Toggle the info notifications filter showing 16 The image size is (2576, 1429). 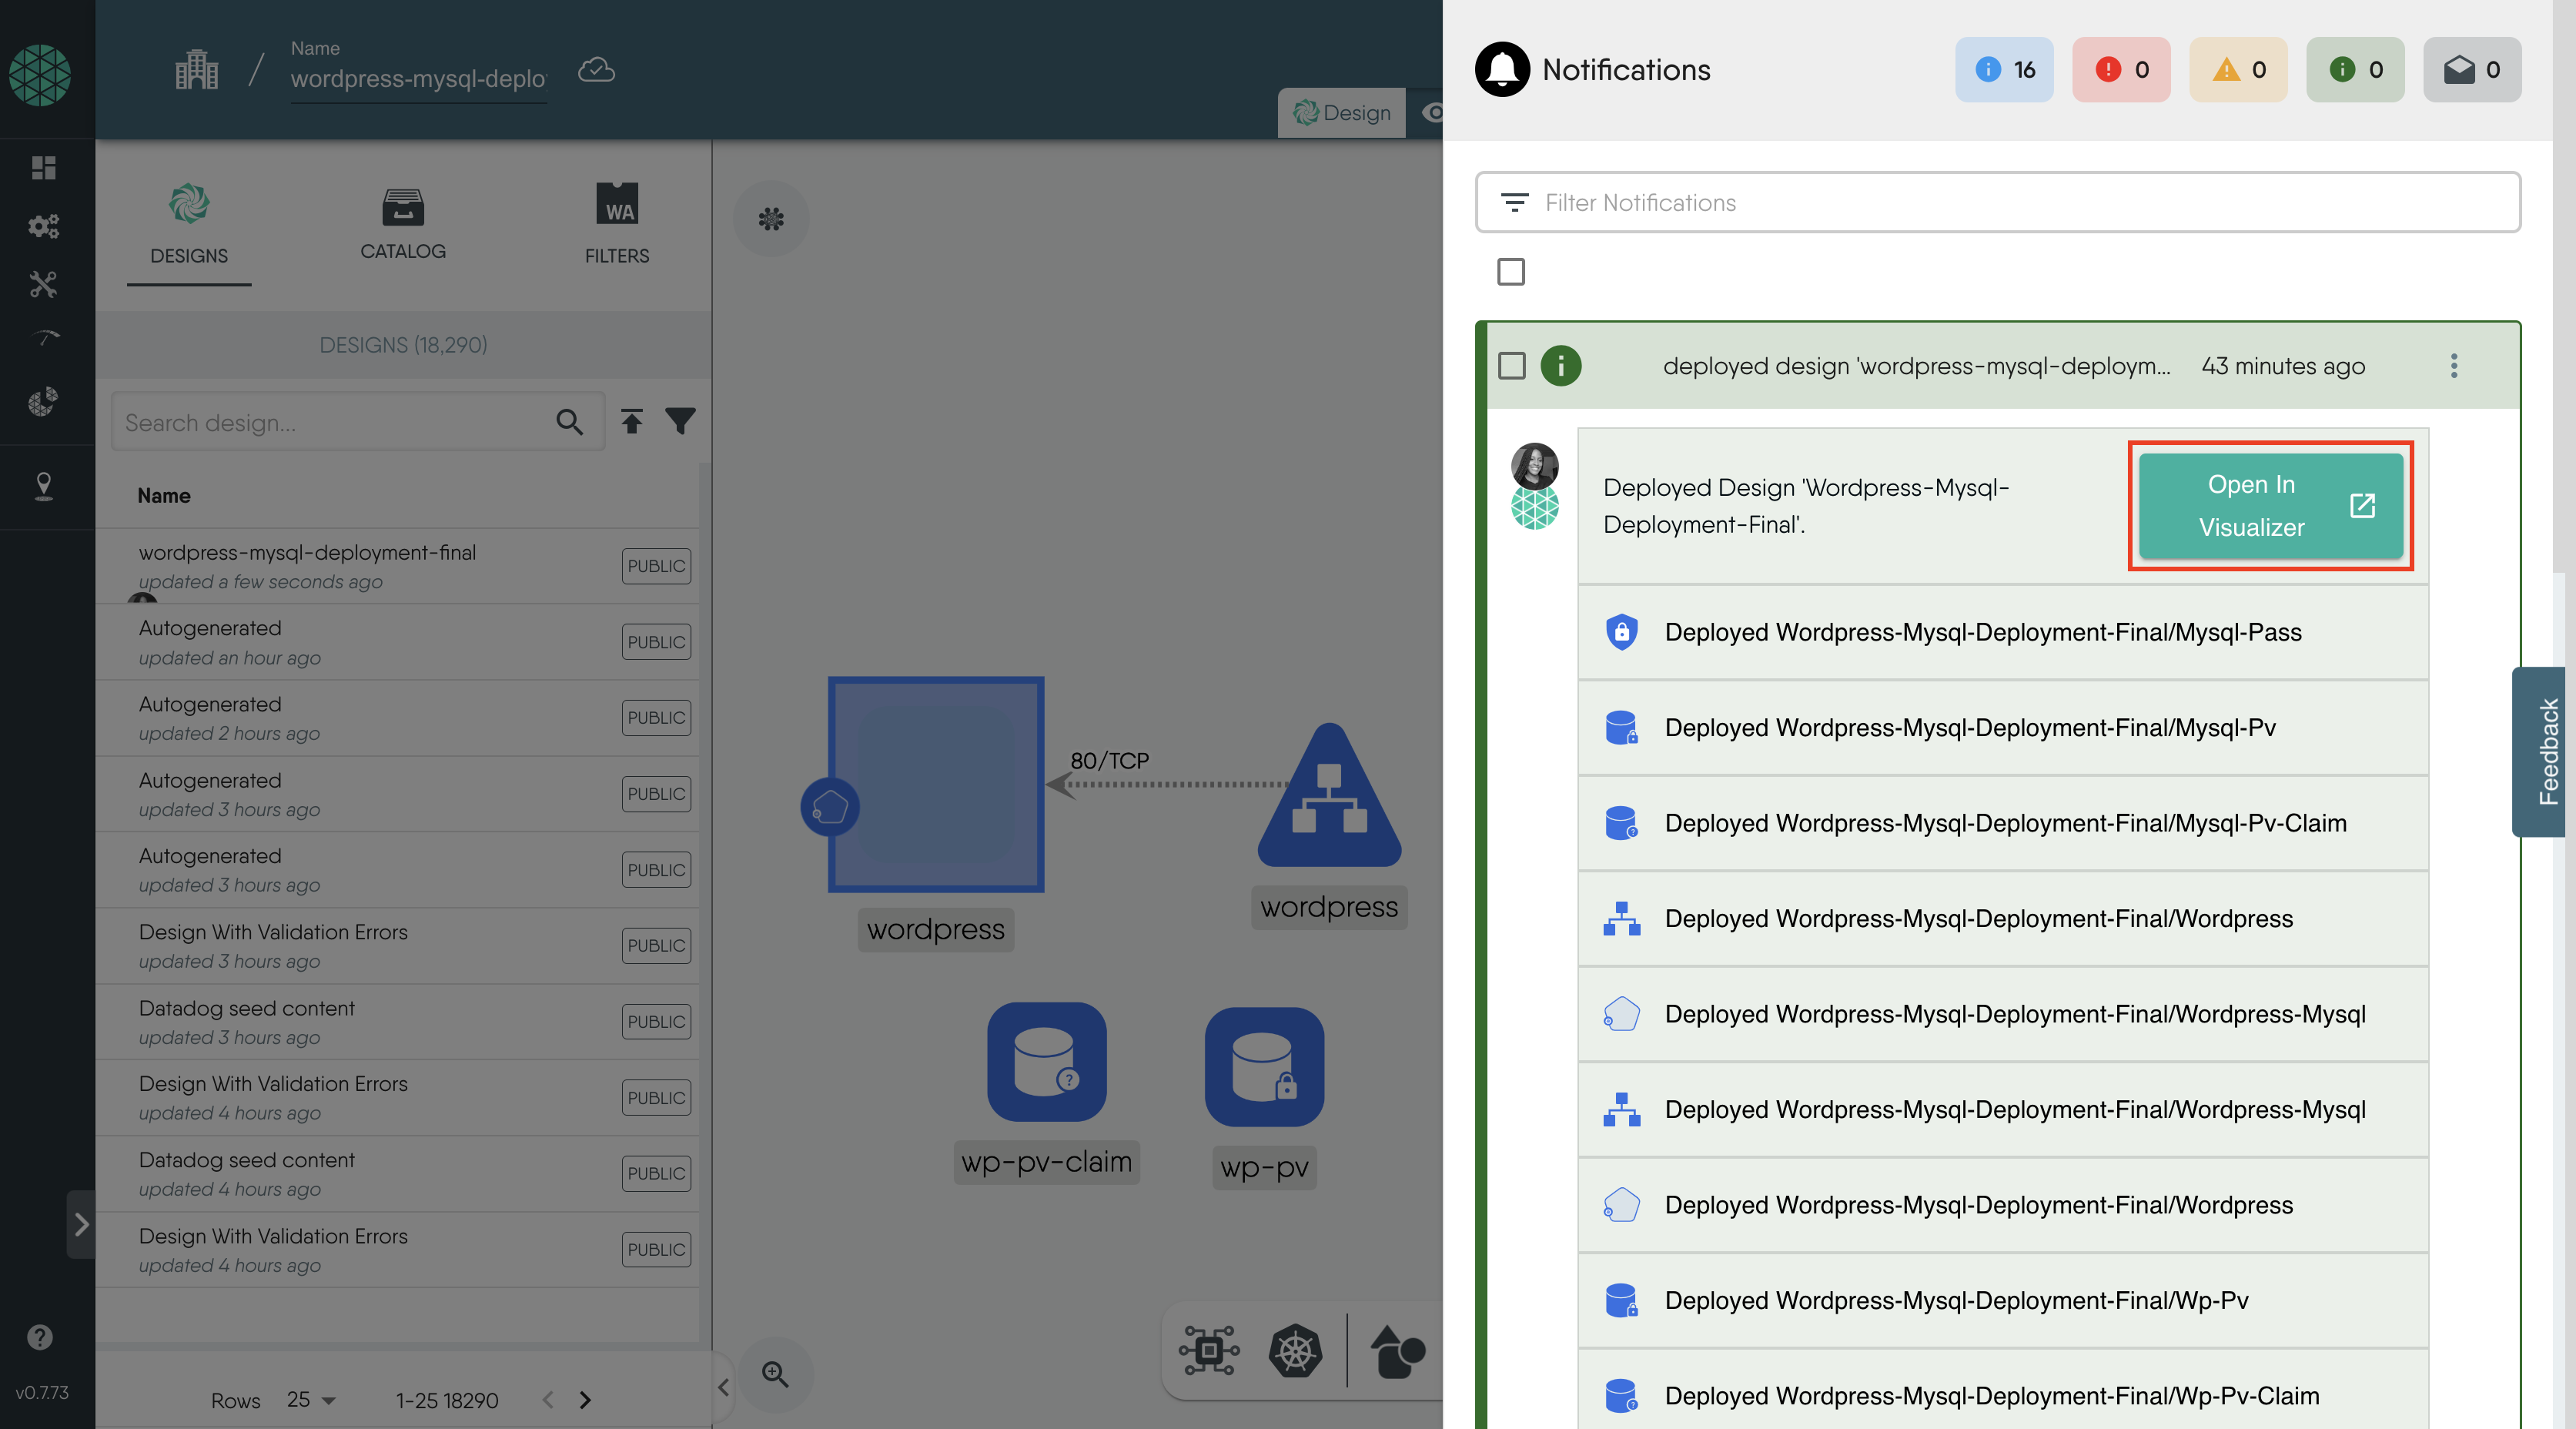(x=2003, y=69)
